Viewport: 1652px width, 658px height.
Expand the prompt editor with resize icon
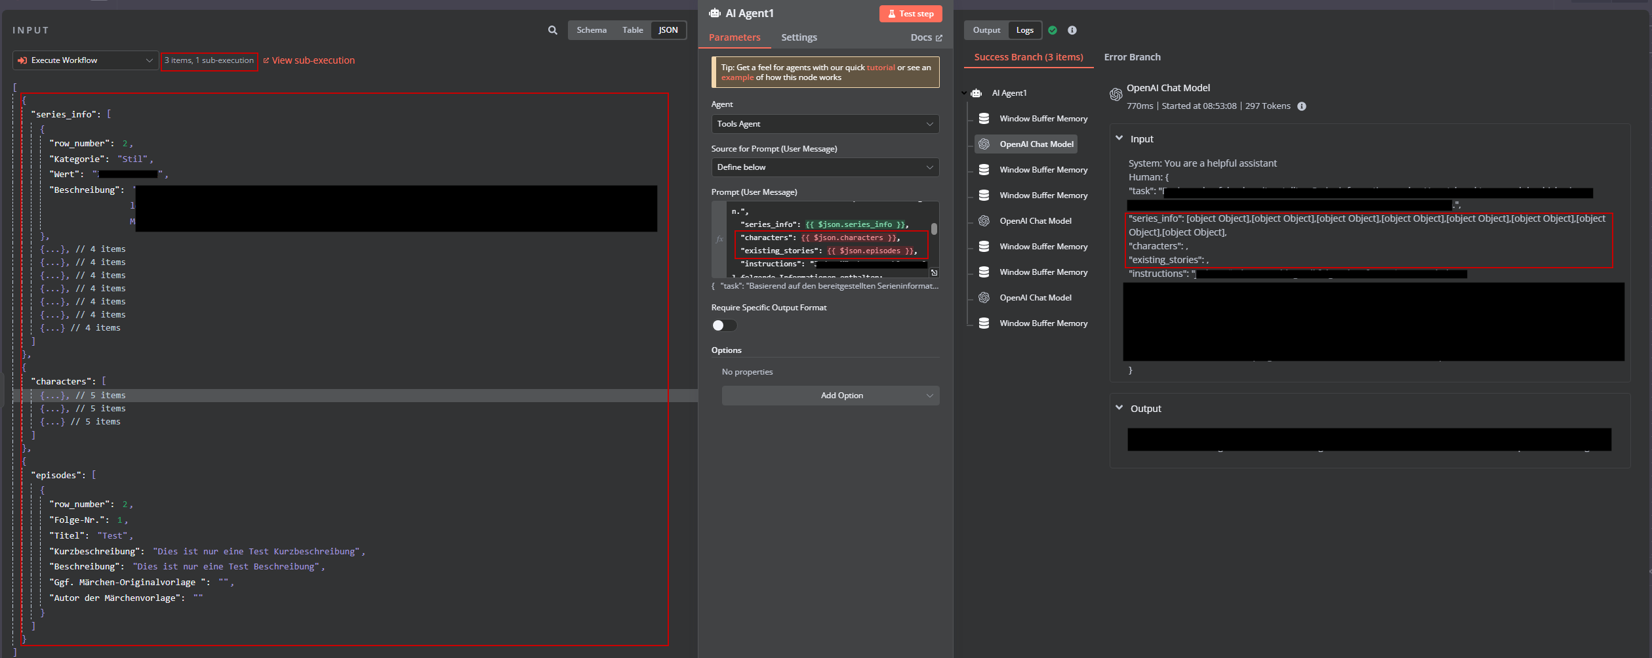(934, 272)
